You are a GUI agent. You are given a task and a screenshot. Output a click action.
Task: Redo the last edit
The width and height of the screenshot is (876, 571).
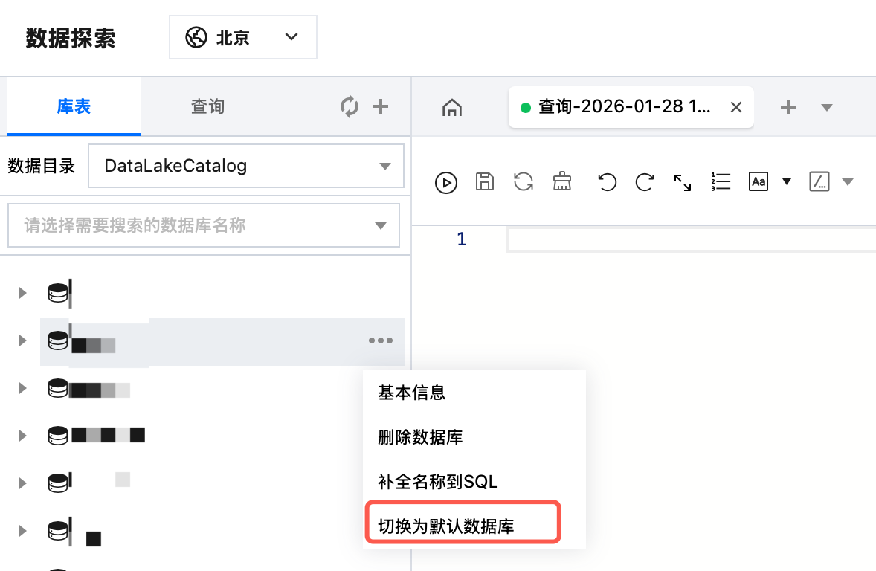645,182
